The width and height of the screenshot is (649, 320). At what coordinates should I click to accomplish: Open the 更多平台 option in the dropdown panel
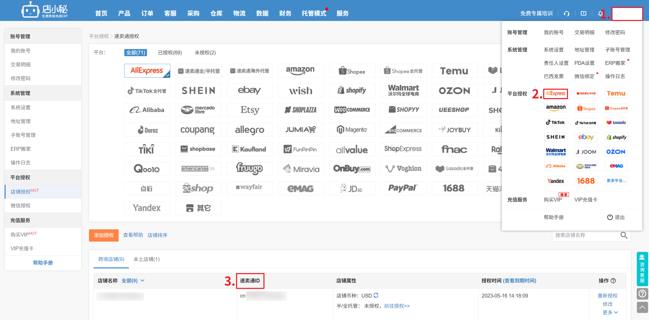[616, 181]
